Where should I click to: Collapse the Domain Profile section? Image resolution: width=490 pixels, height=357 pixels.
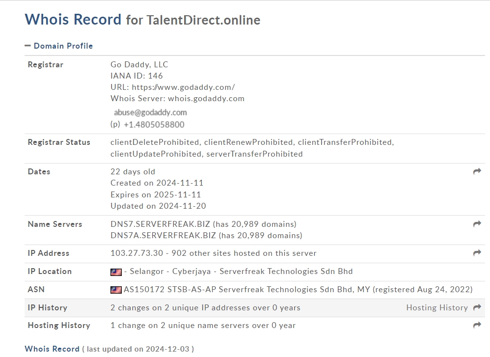coord(28,46)
